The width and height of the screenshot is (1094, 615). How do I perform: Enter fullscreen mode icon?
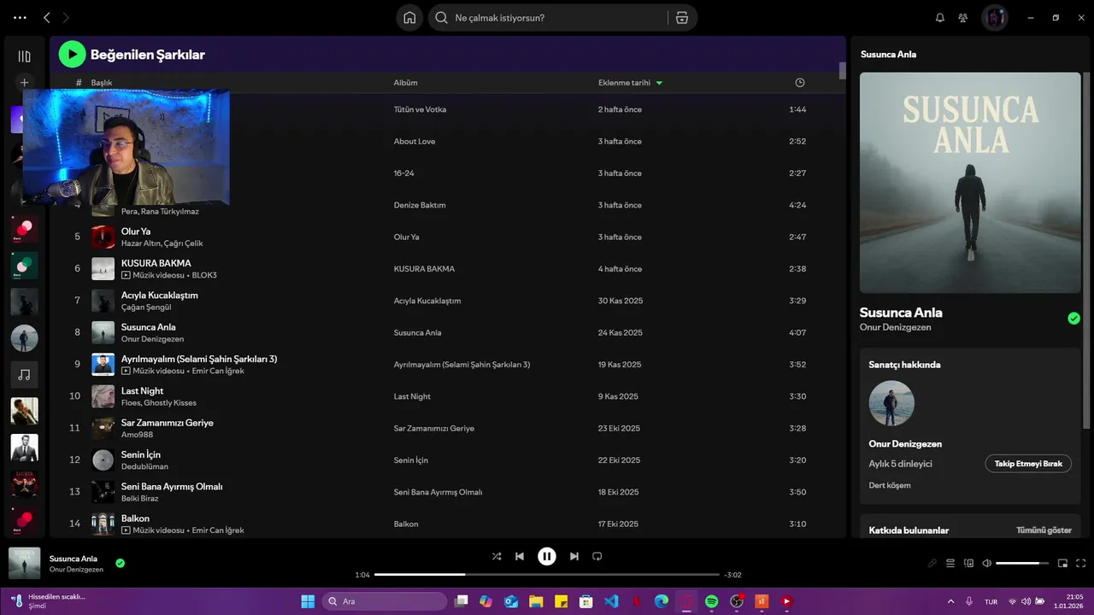point(1081,564)
